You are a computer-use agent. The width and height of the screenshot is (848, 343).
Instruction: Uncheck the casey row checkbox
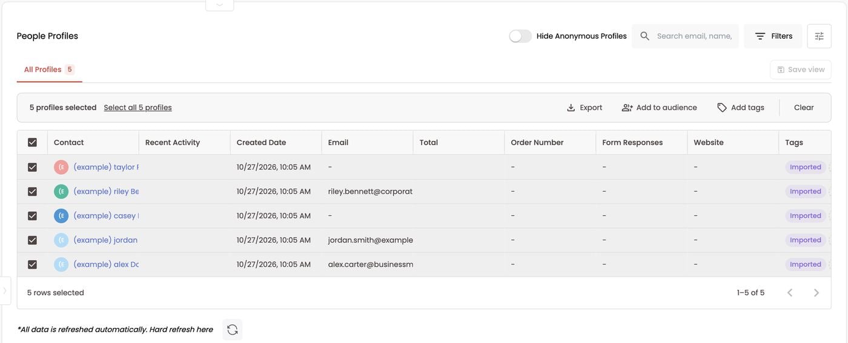coord(32,216)
